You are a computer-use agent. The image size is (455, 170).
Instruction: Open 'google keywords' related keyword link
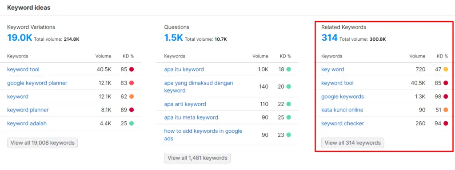pyautogui.click(x=343, y=97)
